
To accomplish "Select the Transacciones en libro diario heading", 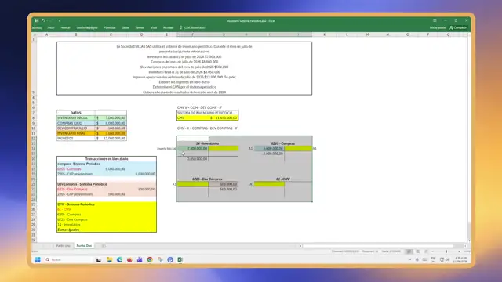I will pos(107,159).
